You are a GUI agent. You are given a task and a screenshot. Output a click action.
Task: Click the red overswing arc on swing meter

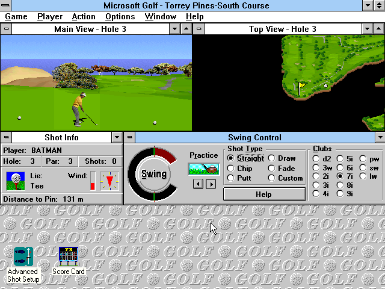click(166, 154)
